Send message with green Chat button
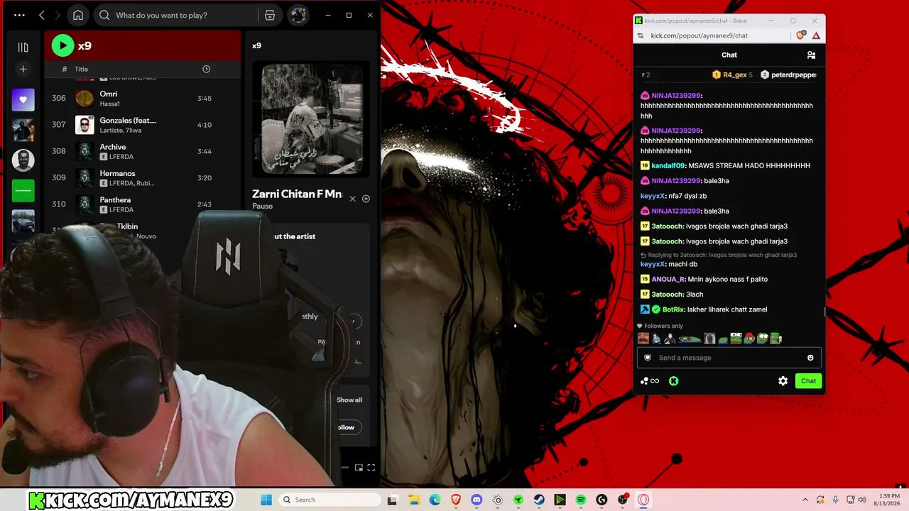Viewport: 909px width, 511px height. click(808, 381)
